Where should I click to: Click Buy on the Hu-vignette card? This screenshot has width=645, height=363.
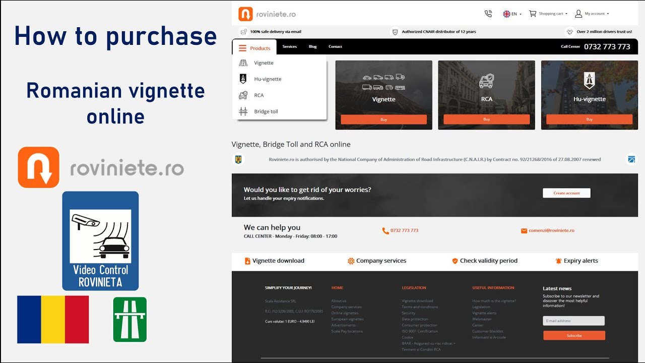tap(589, 119)
